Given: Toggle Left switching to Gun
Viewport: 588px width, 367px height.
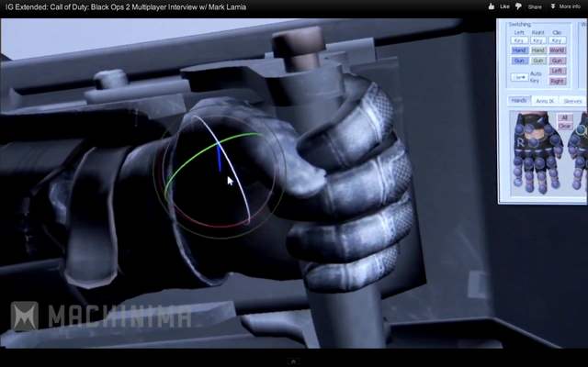Looking at the screenshot, I should click(519, 61).
